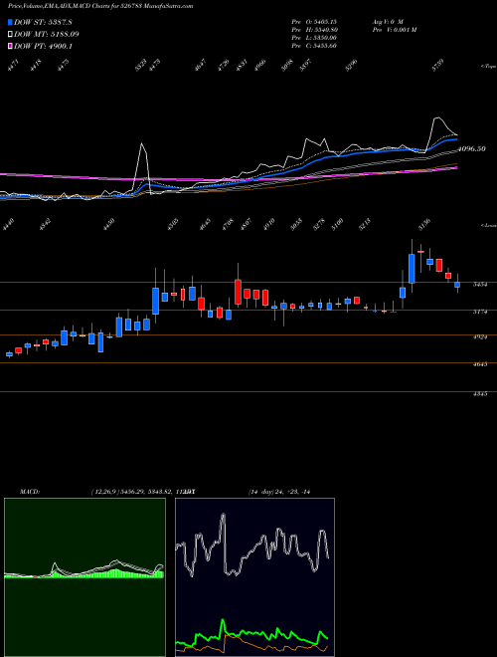
Task: Select the 'DOW ST: 5387.8' legend text
Action: (43, 22)
